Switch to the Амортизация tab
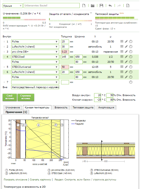 click(x=106, y=108)
